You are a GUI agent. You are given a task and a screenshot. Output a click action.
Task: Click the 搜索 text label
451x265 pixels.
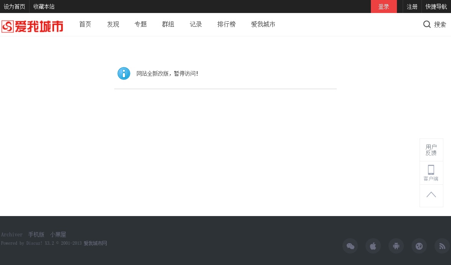[440, 24]
